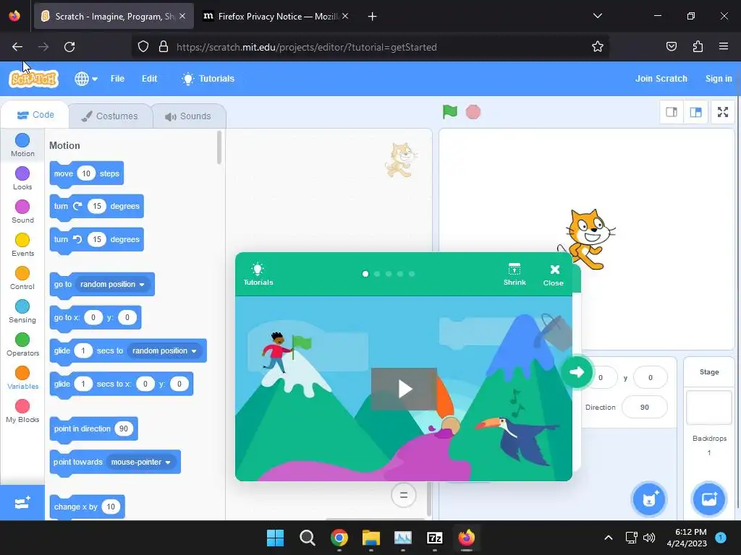Open random position dropdown in glide block
The width and height of the screenshot is (741, 555).
tap(164, 350)
